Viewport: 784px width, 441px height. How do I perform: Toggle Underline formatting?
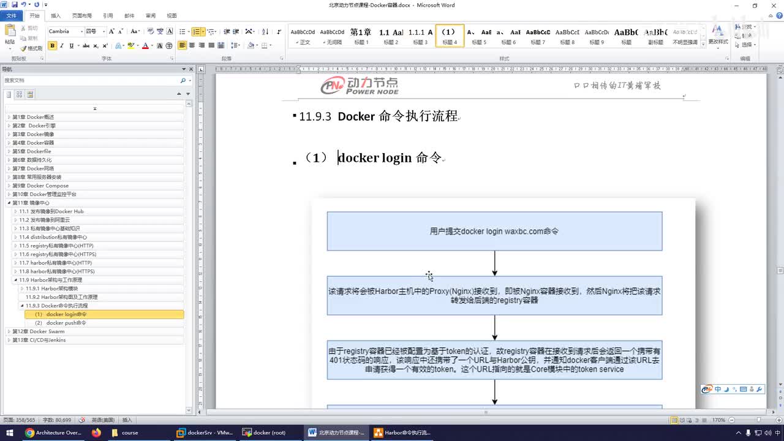tap(71, 45)
